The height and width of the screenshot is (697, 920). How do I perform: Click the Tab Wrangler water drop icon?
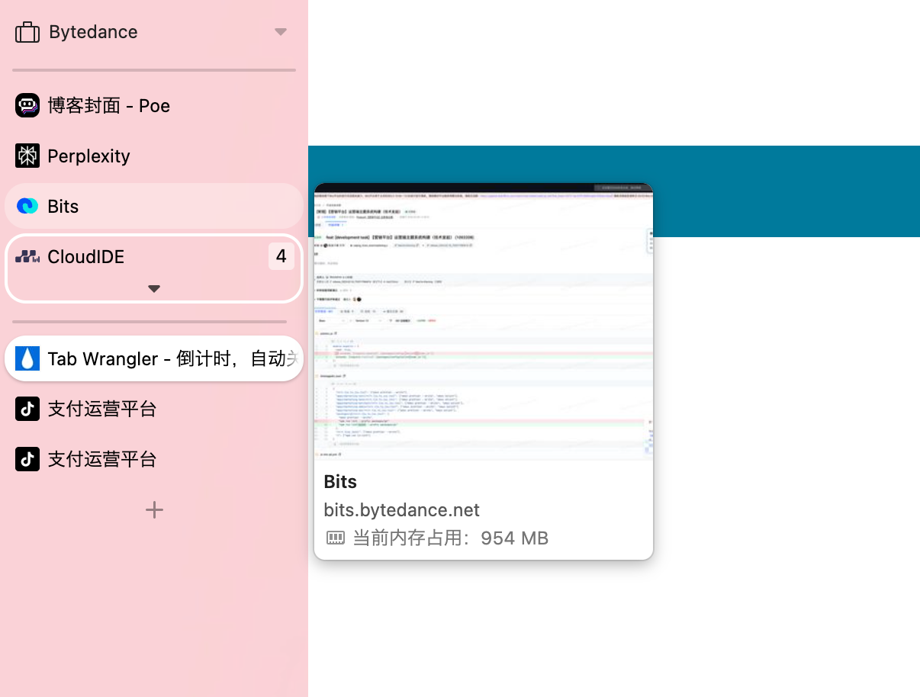(27, 358)
